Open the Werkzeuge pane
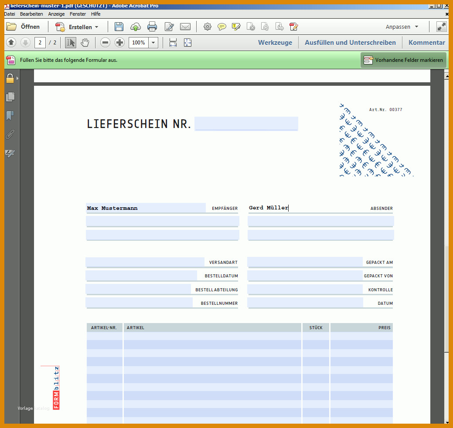The width and height of the screenshot is (453, 428). [275, 43]
